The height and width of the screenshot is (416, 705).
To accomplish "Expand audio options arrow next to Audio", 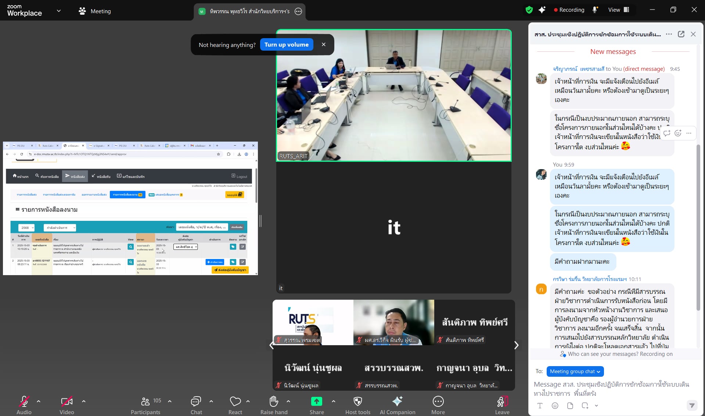I will [x=39, y=401].
